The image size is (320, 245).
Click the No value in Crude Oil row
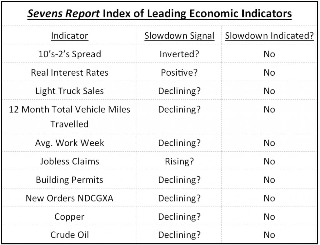[x=269, y=235]
